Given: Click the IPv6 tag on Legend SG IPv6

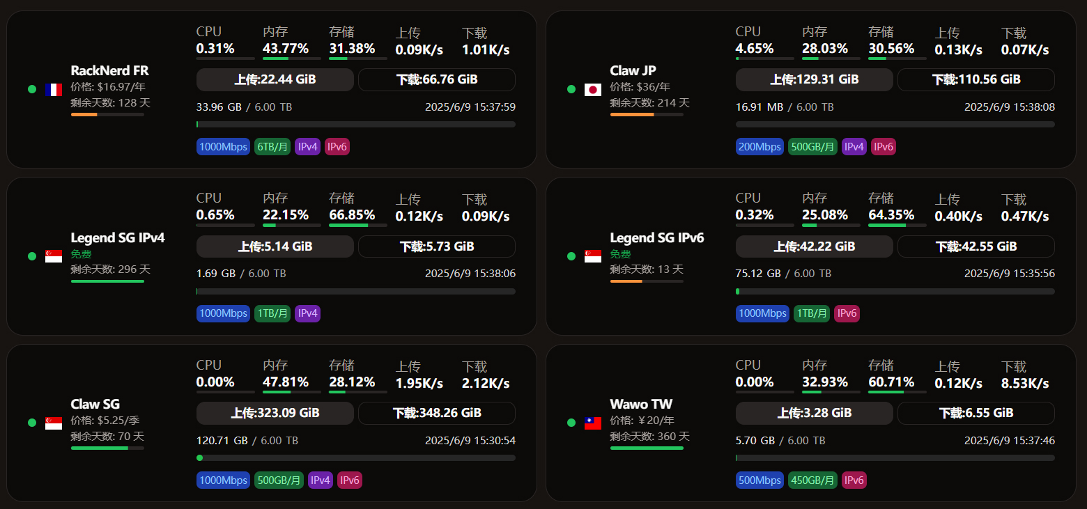Looking at the screenshot, I should click(847, 313).
